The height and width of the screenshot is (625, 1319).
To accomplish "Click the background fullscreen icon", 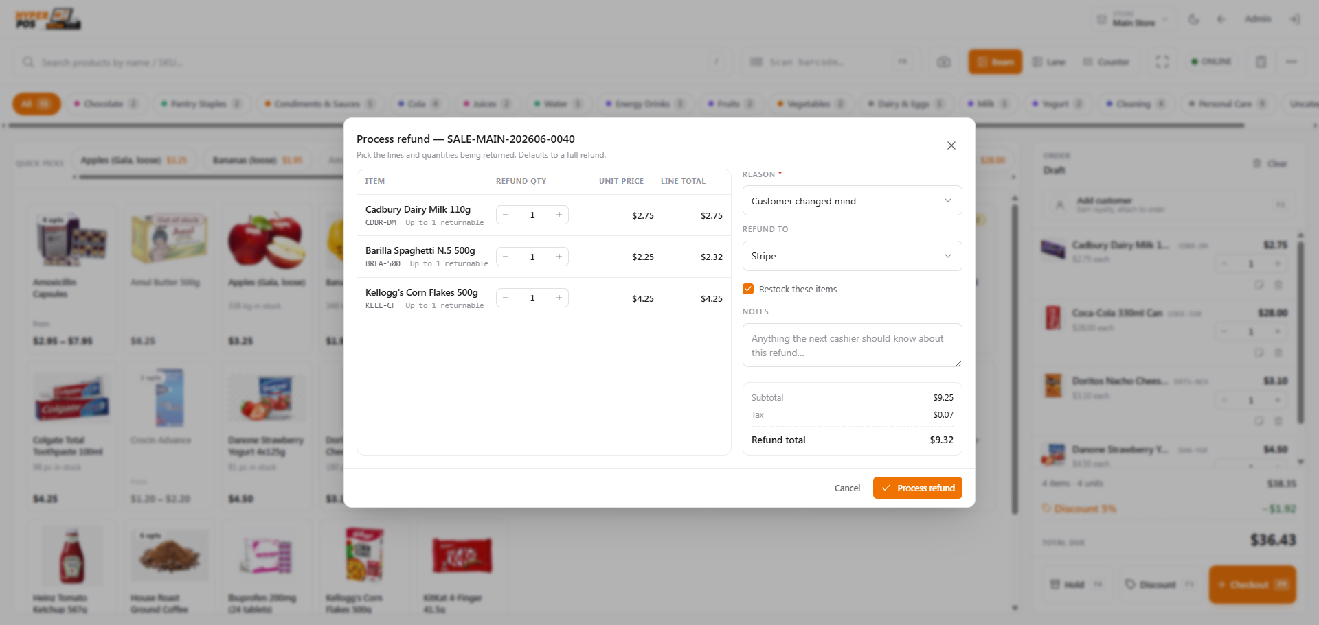I will click(x=1162, y=62).
